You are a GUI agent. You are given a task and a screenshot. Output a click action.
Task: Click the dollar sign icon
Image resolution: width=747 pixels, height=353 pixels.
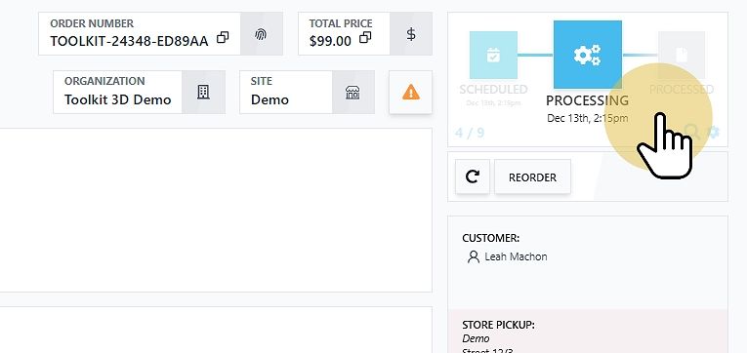[411, 34]
